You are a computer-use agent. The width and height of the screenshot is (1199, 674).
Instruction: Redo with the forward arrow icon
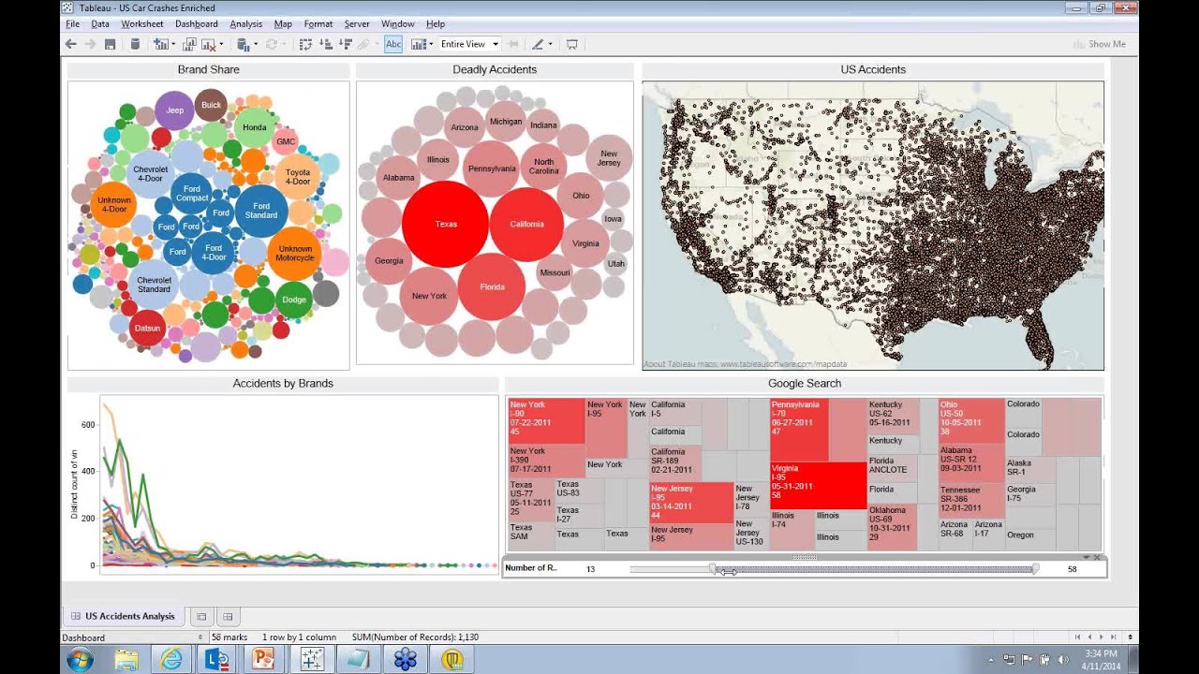[90, 44]
